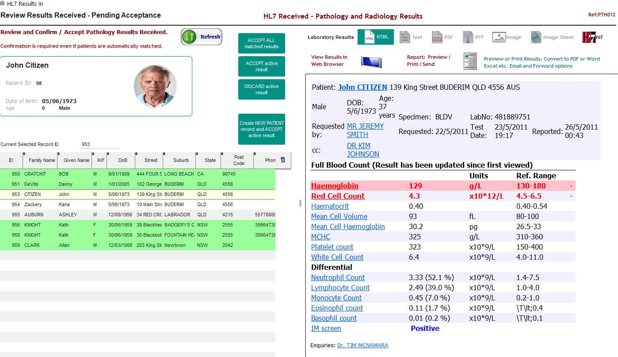Viewport: 618px width, 357px height.
Task: Open Dr. TIM MCNAMARA enquiries link
Action: tap(362, 345)
